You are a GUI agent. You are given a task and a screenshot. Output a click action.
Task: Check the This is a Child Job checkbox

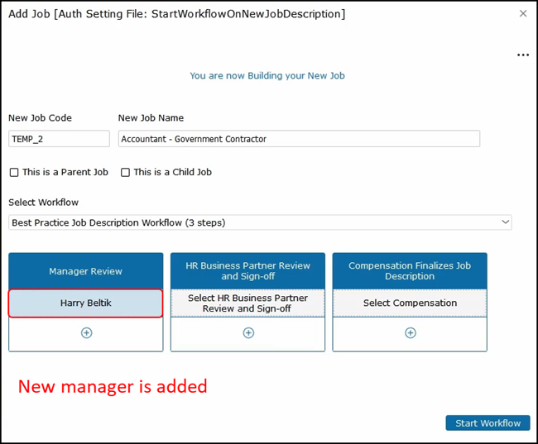[126, 173]
